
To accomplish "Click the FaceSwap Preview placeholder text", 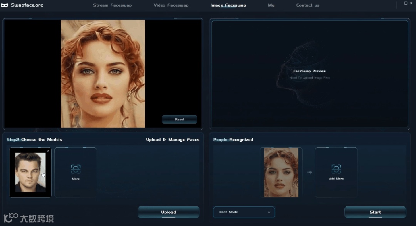I will pyautogui.click(x=309, y=71).
